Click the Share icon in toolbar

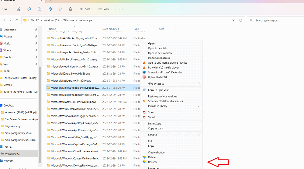[60, 9]
